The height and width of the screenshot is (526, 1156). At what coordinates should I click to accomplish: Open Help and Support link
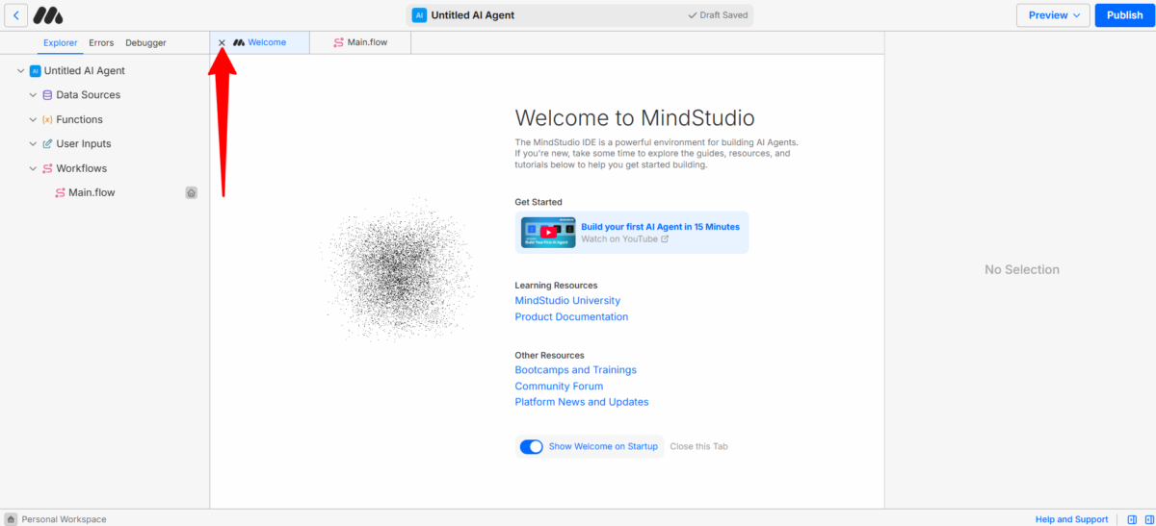point(1071,519)
